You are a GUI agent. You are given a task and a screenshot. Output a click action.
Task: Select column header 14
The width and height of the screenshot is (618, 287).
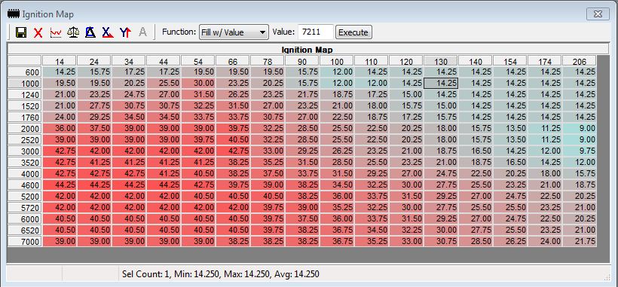59,61
